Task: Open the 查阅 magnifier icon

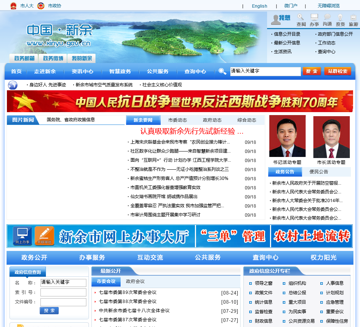Action: [x=301, y=17]
